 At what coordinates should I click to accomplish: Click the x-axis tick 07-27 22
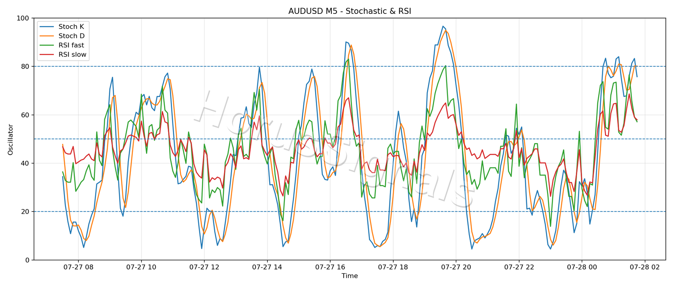(x=519, y=267)
